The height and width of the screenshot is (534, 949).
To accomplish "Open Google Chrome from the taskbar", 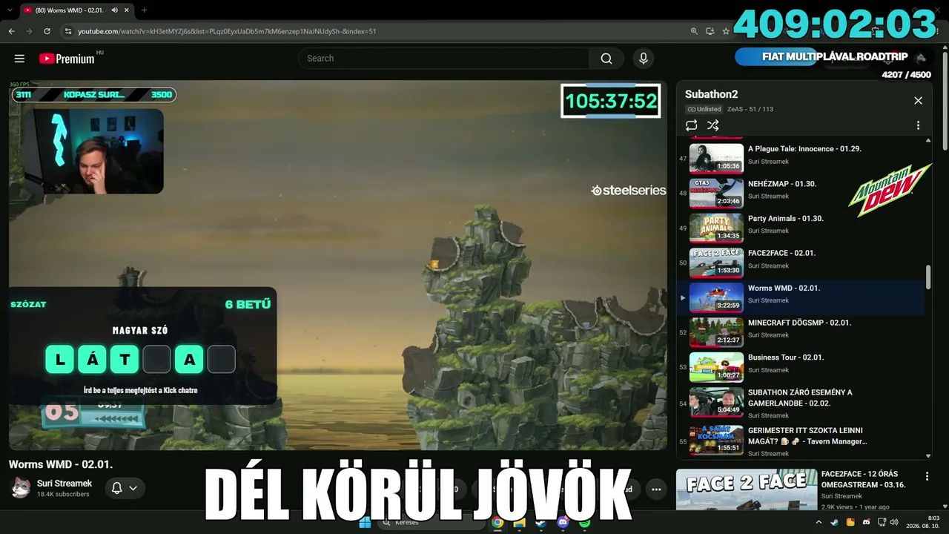I will [x=497, y=523].
